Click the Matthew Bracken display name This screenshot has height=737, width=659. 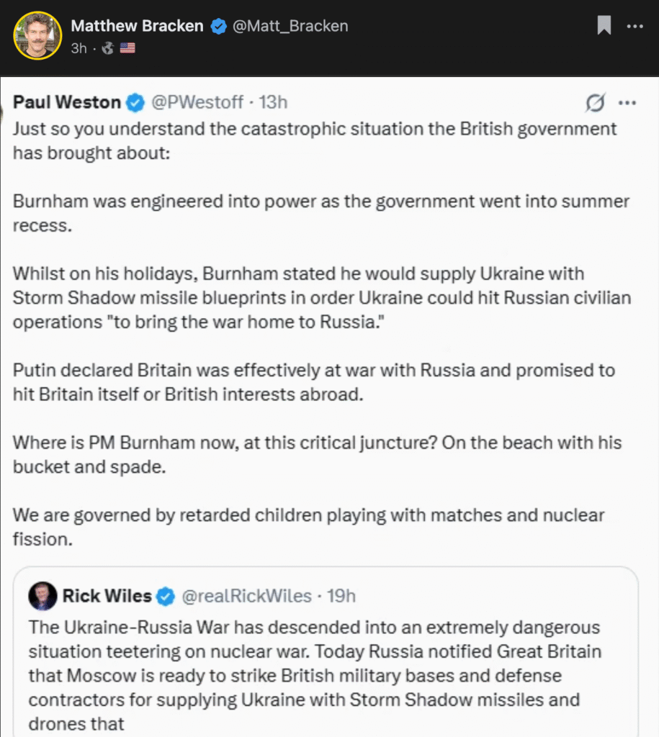[x=137, y=26]
